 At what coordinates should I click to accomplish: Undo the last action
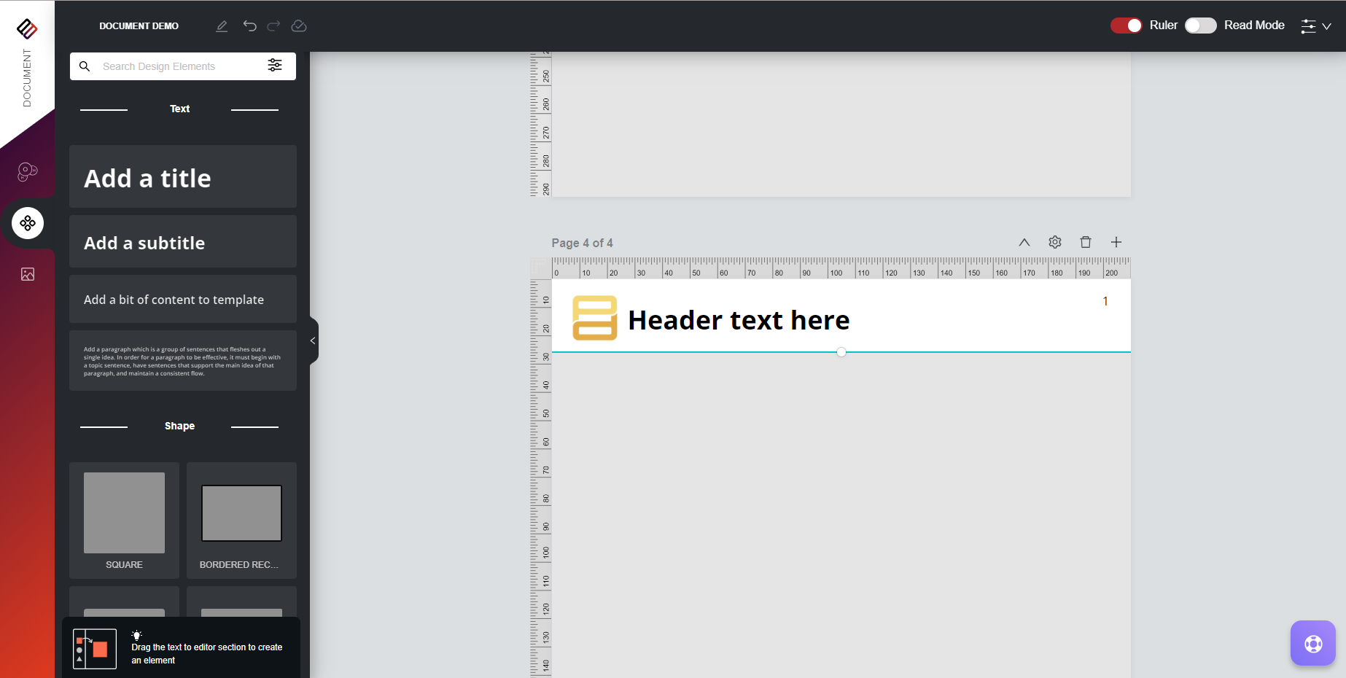click(x=249, y=26)
